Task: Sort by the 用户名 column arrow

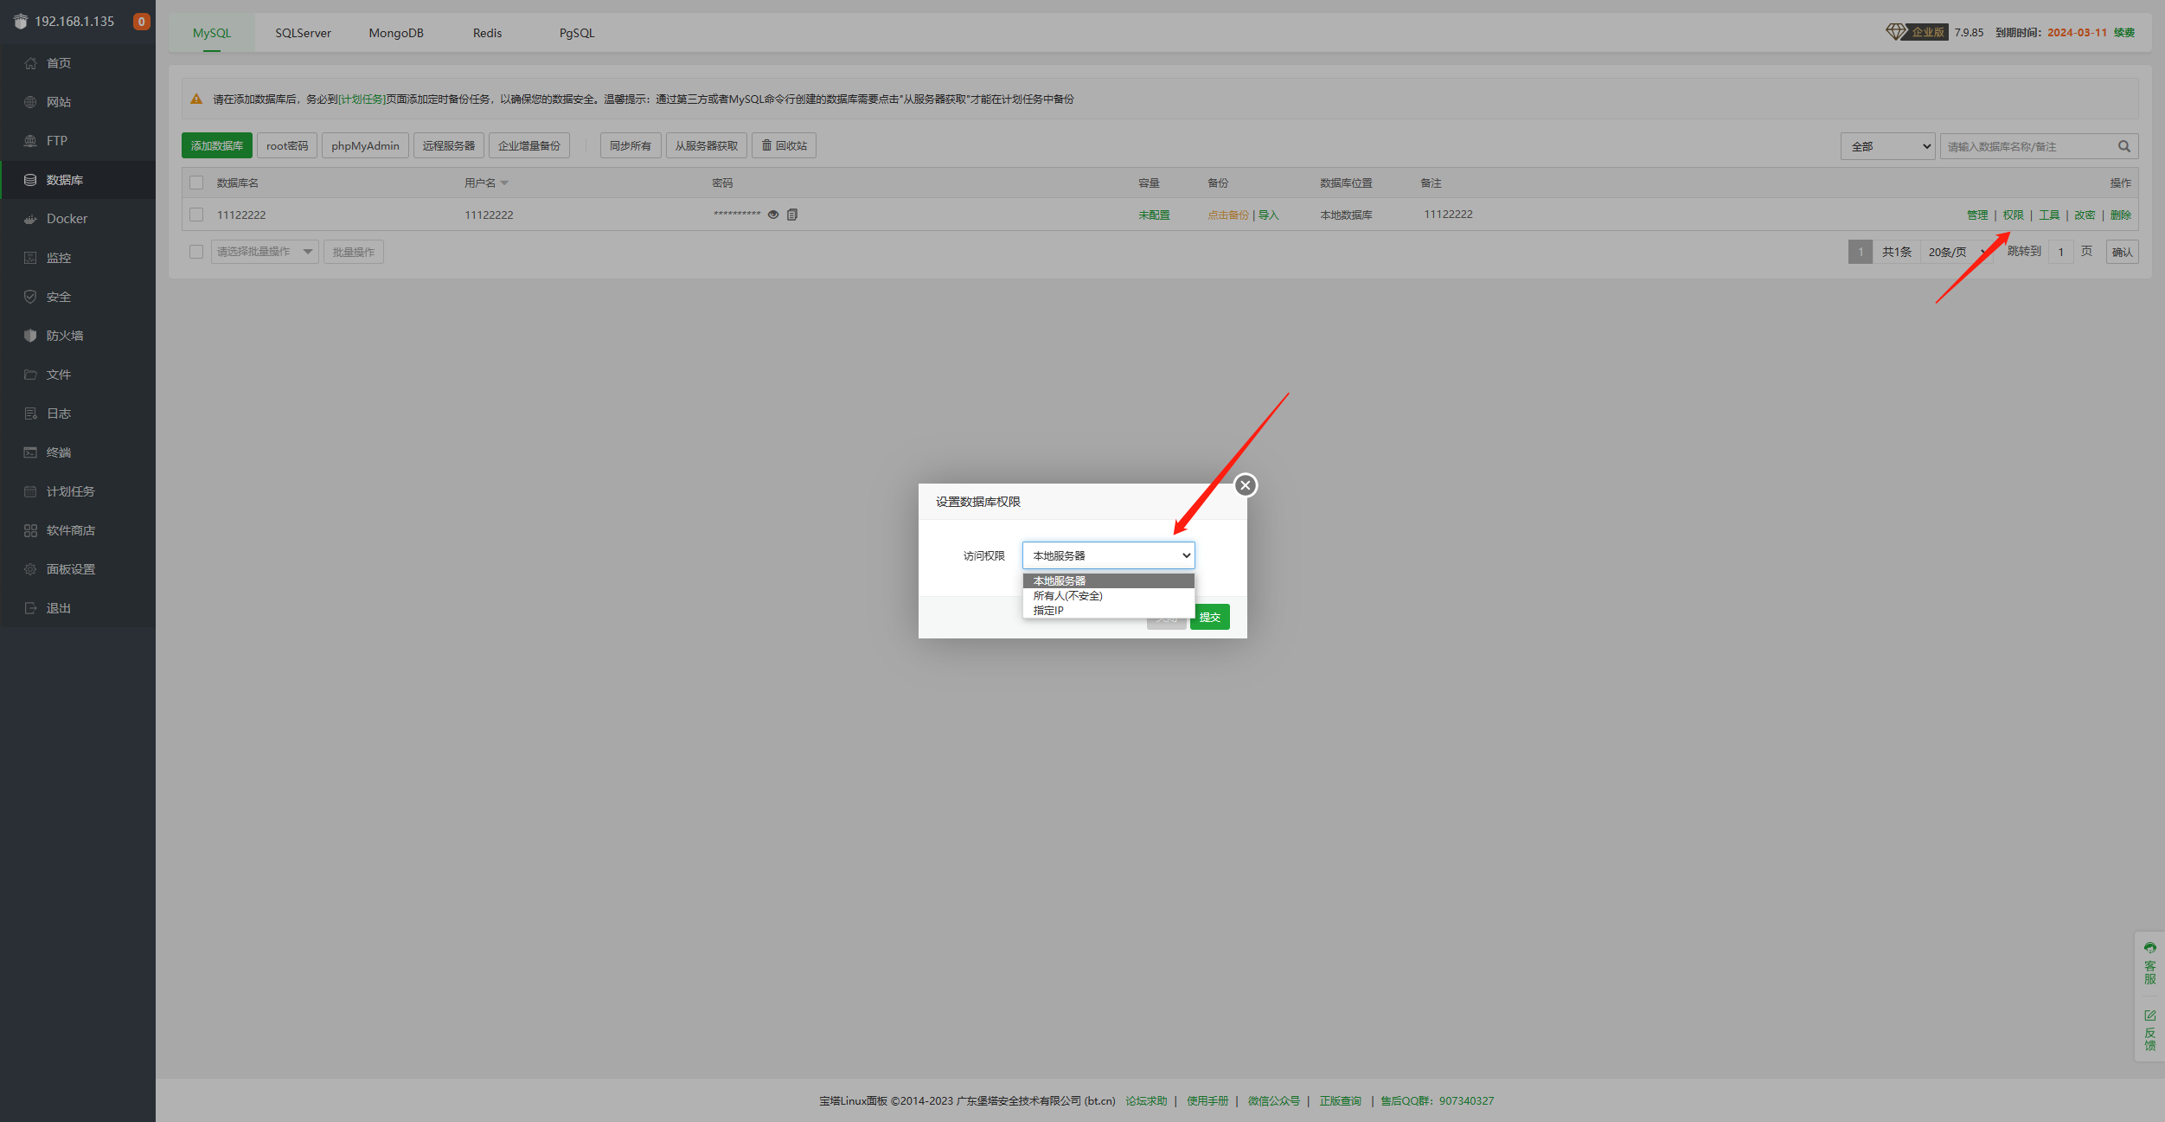Action: [x=504, y=183]
